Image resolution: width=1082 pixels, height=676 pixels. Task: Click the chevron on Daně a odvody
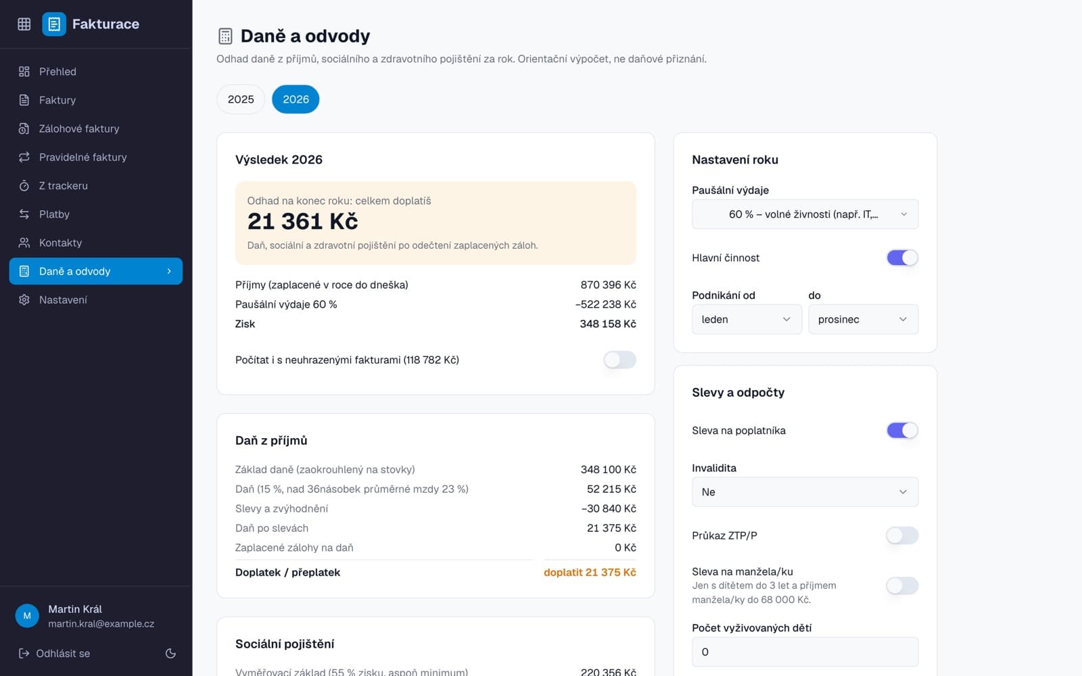point(169,271)
